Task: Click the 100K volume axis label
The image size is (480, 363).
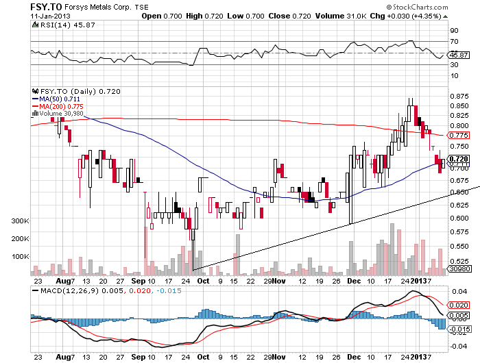Action: tap(20, 256)
